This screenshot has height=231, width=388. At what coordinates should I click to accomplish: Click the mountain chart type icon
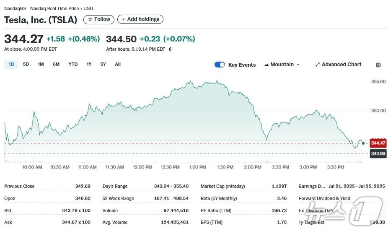(266, 65)
